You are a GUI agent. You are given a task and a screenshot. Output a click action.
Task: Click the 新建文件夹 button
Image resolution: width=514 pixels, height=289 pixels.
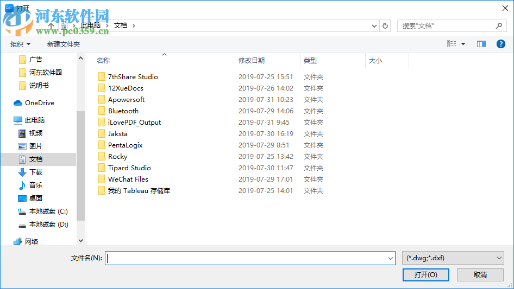click(x=64, y=44)
